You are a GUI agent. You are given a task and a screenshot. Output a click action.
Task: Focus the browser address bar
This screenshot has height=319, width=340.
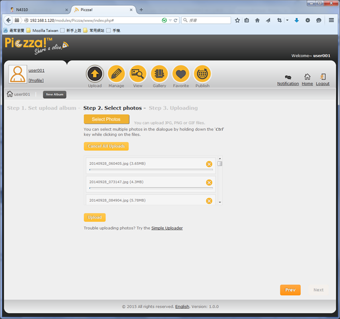click(x=95, y=20)
